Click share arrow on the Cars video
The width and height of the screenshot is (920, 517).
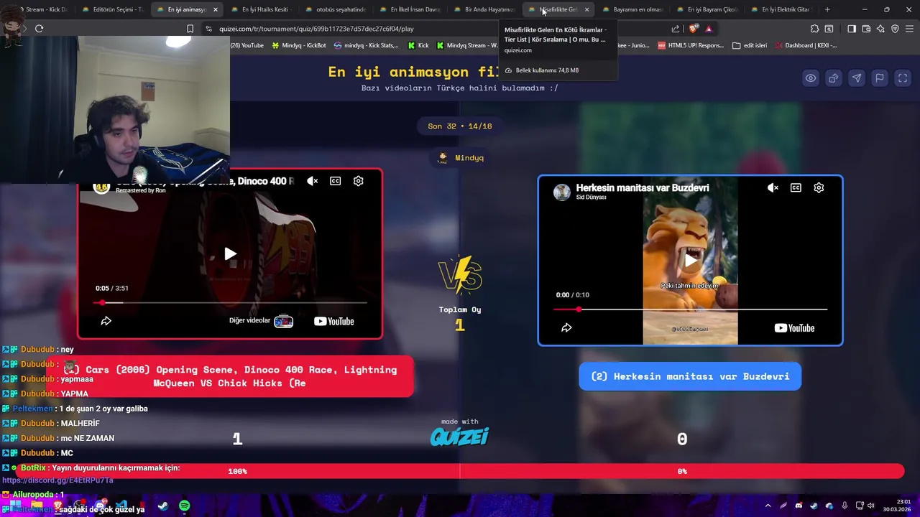106,321
